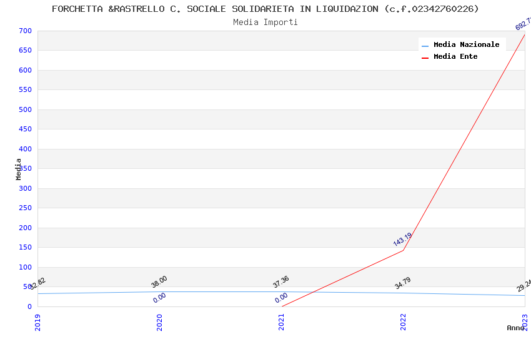Click the 600 y-axis tick label
The height and width of the screenshot is (344, 531).
point(26,70)
